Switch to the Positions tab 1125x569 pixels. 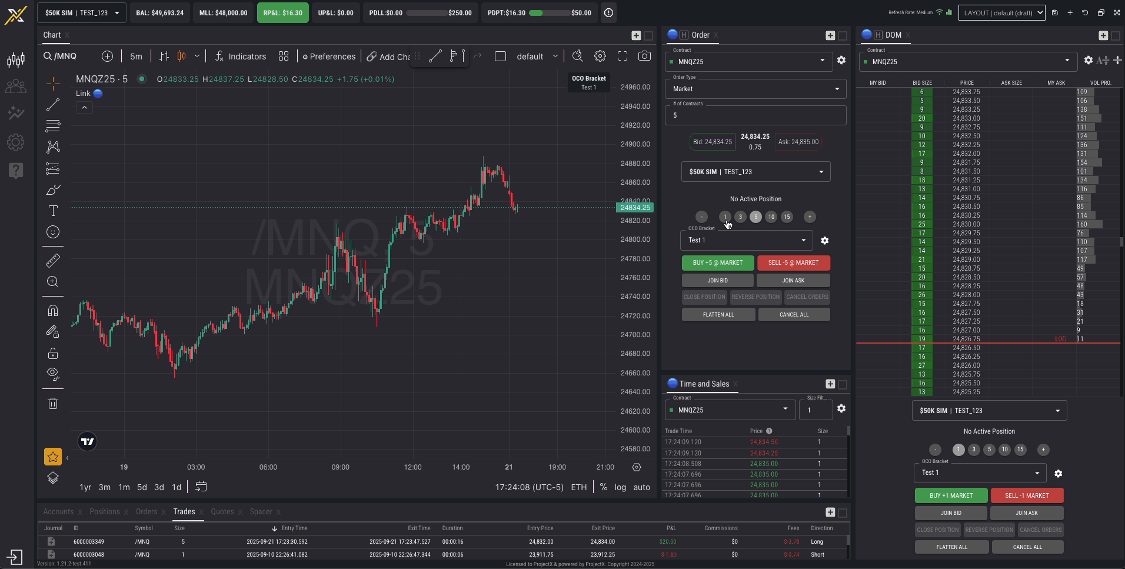[x=105, y=512]
